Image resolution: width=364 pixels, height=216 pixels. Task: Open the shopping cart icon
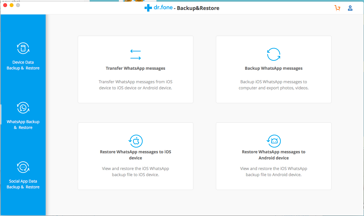[337, 8]
